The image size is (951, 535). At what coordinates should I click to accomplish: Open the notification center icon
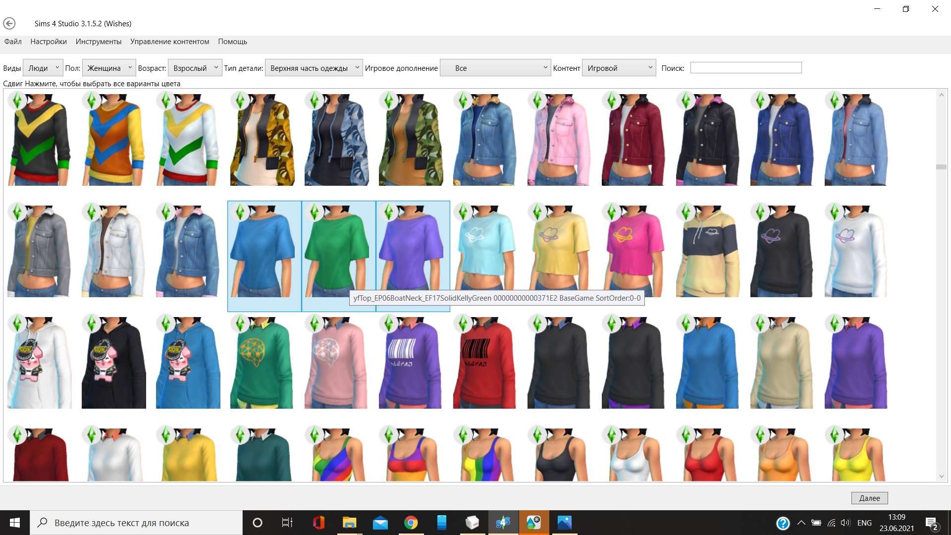coord(931,523)
